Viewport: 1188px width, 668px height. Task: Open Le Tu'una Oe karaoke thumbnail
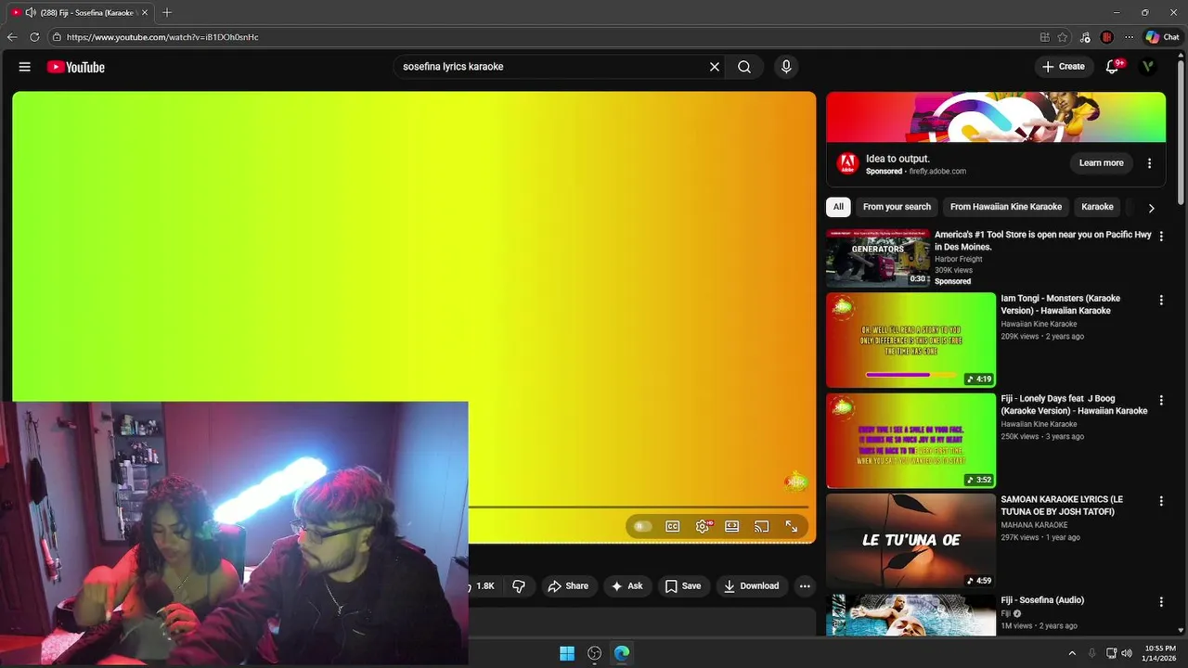[x=910, y=540]
